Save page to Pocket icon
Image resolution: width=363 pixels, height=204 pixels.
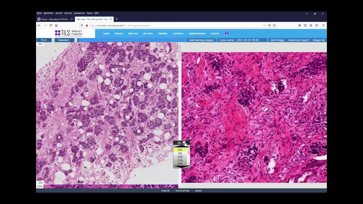(x=269, y=25)
